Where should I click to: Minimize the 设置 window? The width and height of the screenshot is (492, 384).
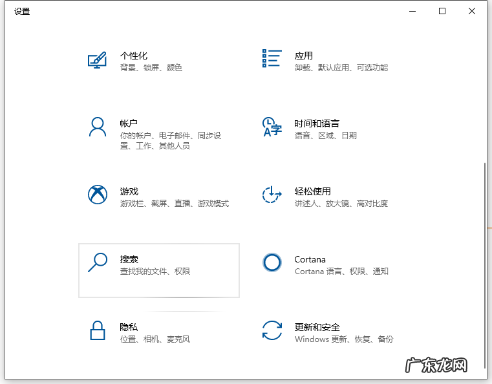coord(412,11)
